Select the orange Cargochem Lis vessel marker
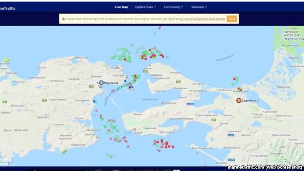The height and width of the screenshot is (171, 304). pyautogui.click(x=239, y=100)
